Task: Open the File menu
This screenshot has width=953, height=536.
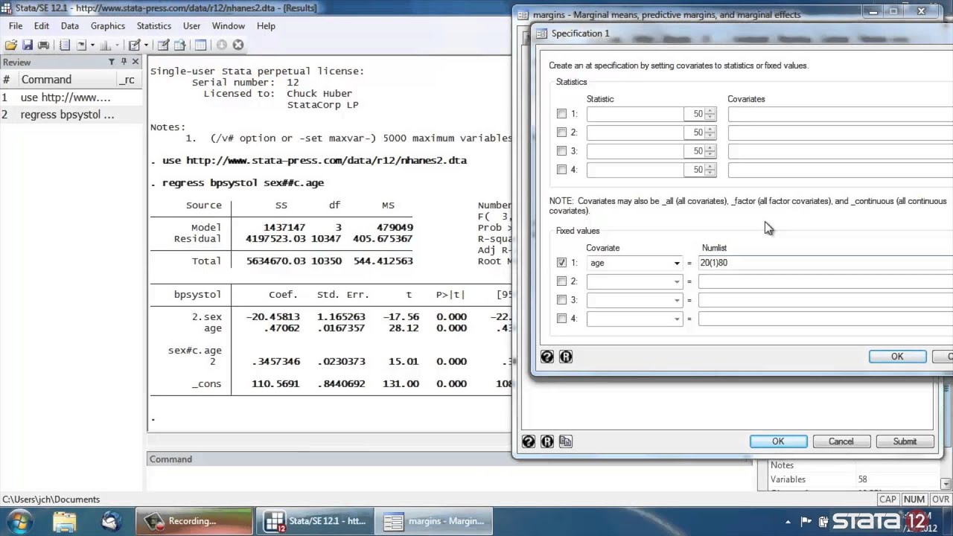Action: (16, 25)
